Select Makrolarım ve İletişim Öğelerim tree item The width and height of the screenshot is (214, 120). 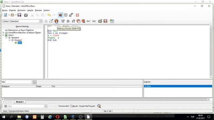click(21, 30)
